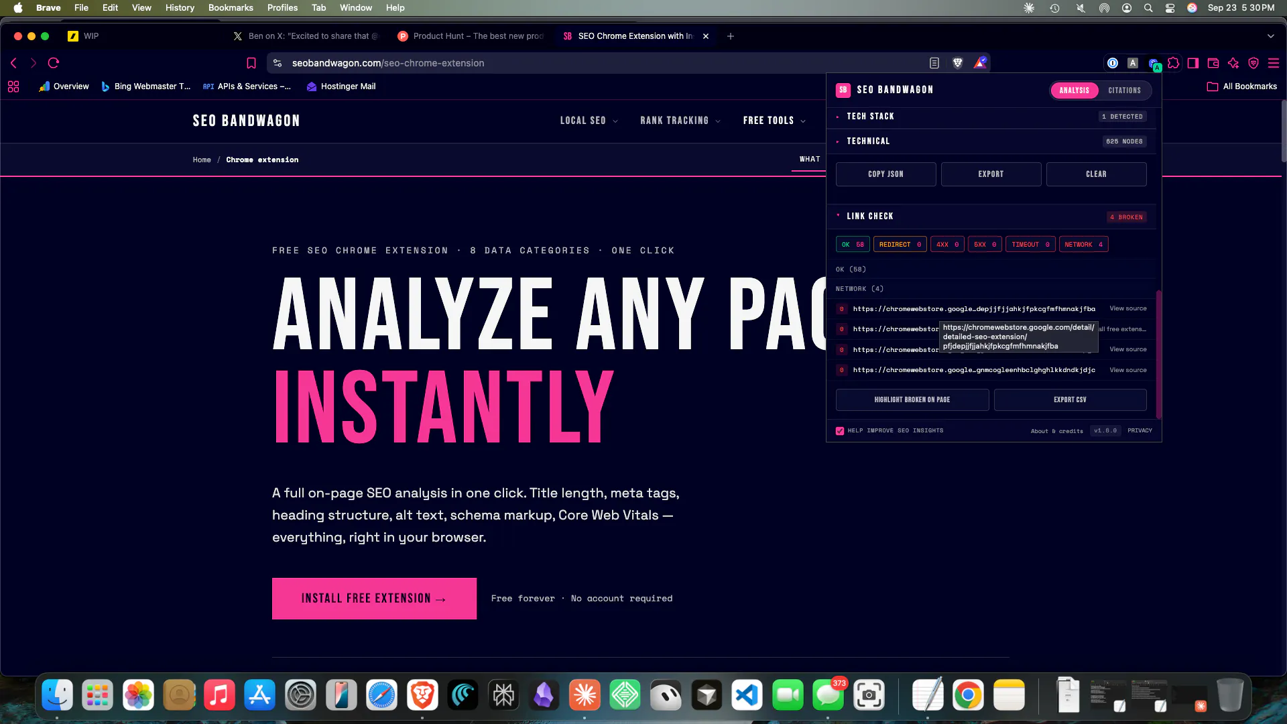
Task: Filter links by Redirect 0 chip
Action: point(900,245)
